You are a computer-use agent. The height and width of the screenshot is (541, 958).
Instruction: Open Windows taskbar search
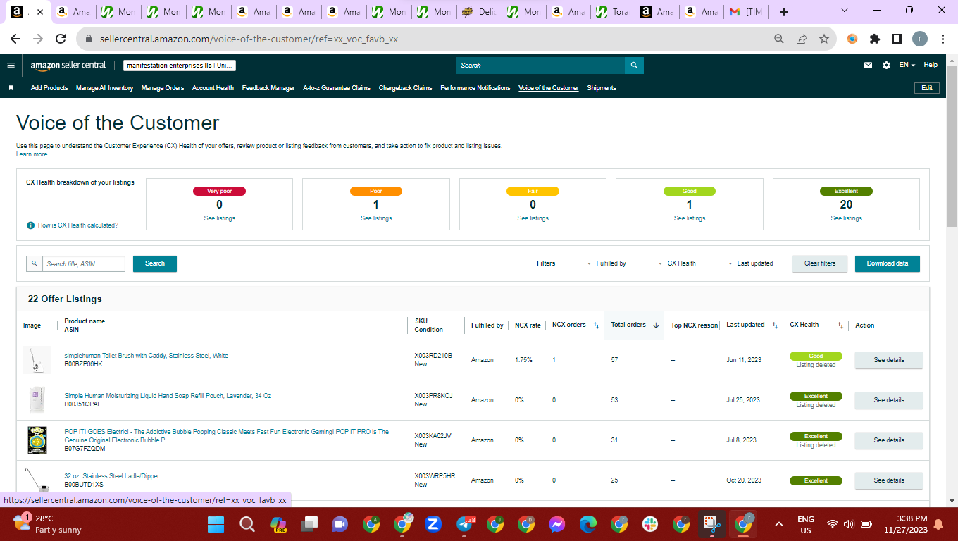[x=247, y=524]
